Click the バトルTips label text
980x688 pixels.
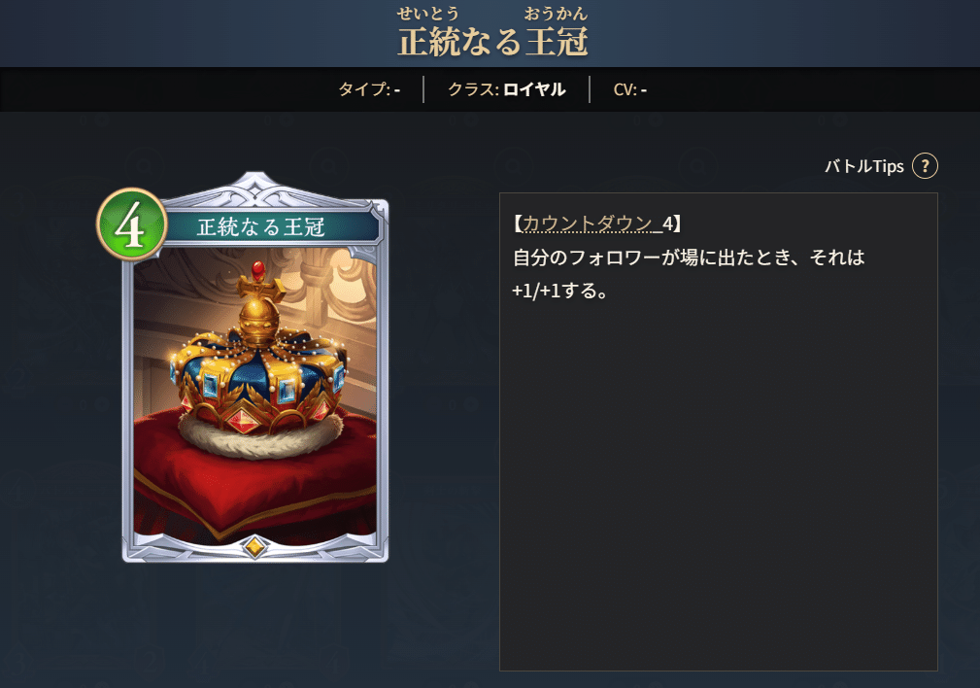864,166
